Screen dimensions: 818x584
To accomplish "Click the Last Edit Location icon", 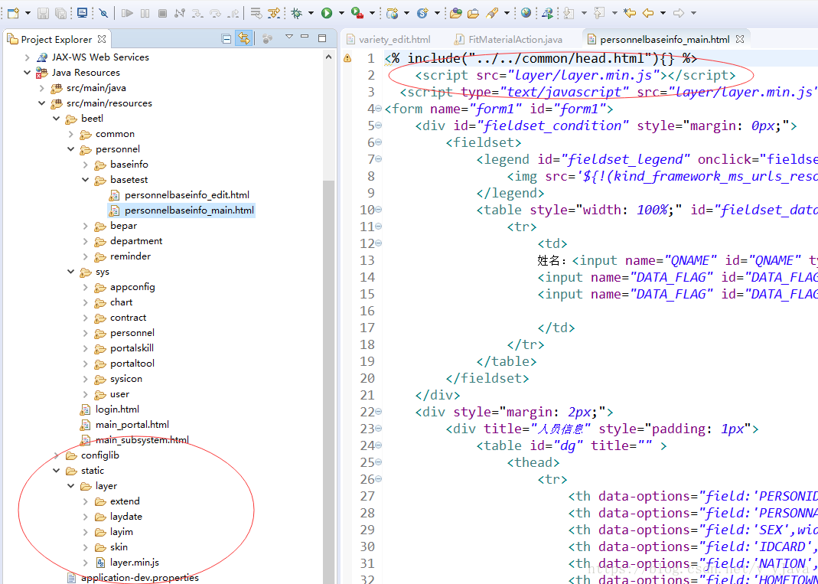I will (x=631, y=12).
